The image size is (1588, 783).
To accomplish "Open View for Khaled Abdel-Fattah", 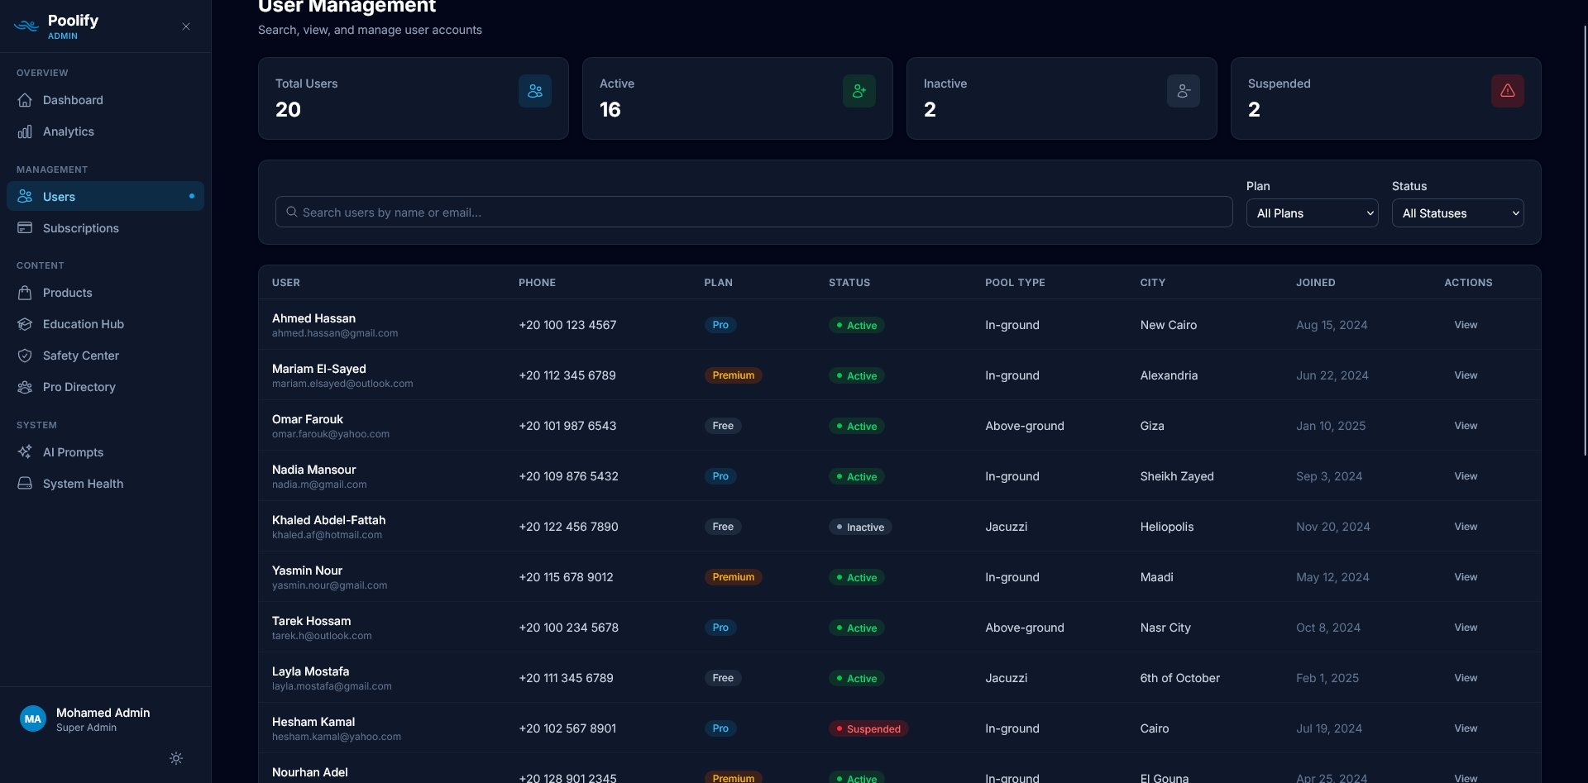I will (x=1466, y=527).
